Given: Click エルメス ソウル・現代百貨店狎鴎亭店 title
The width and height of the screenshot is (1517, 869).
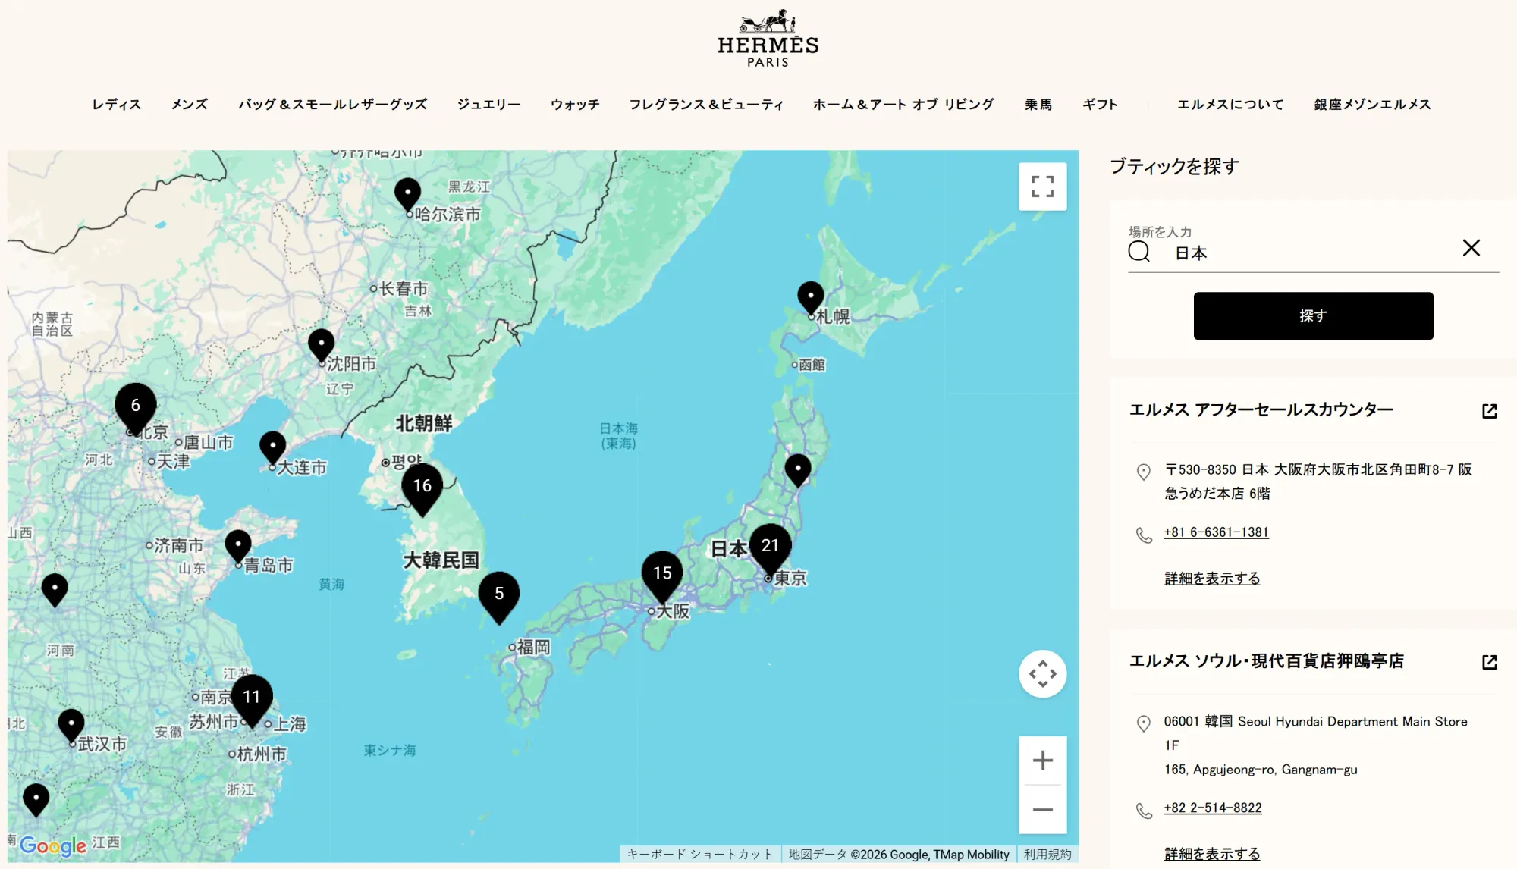Looking at the screenshot, I should (x=1266, y=661).
